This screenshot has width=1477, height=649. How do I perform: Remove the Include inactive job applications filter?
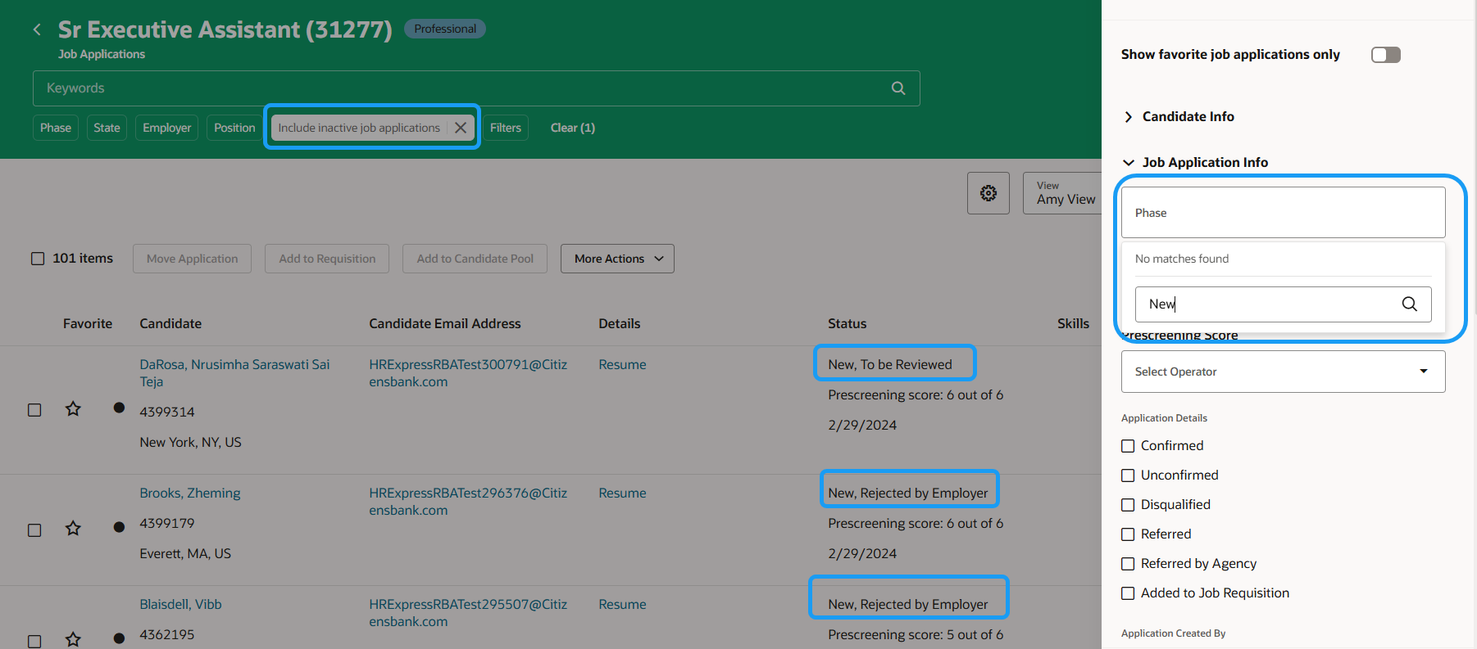point(461,128)
